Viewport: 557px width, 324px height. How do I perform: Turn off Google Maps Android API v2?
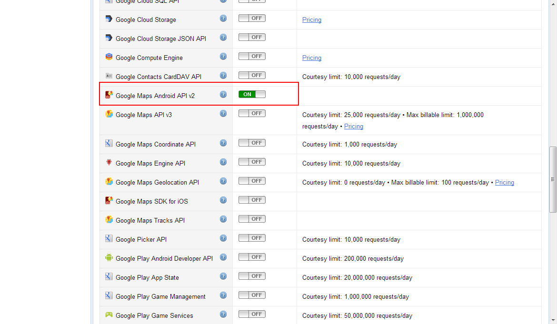coord(252,94)
